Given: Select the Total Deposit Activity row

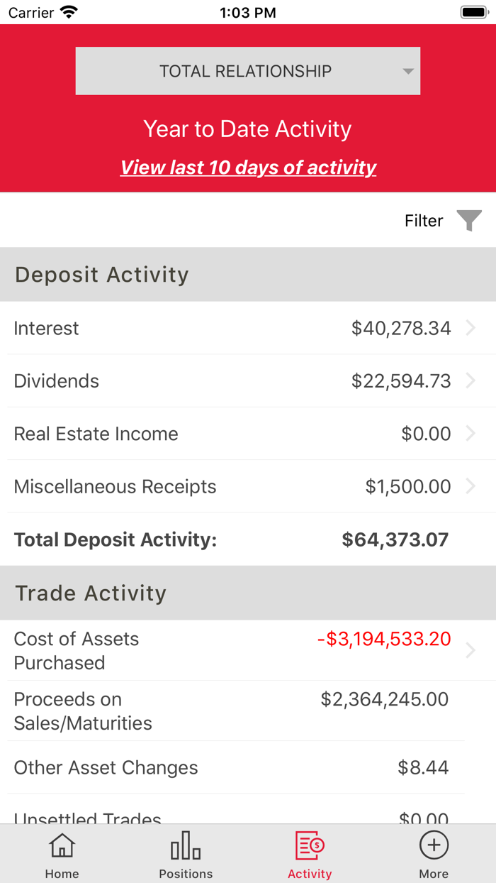Looking at the screenshot, I should 248,539.
